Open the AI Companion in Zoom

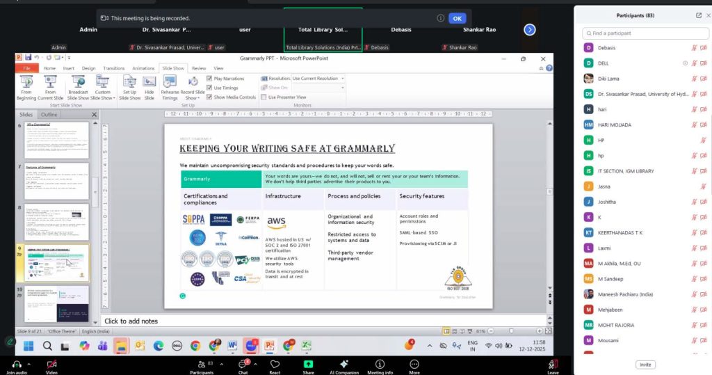pos(343,363)
